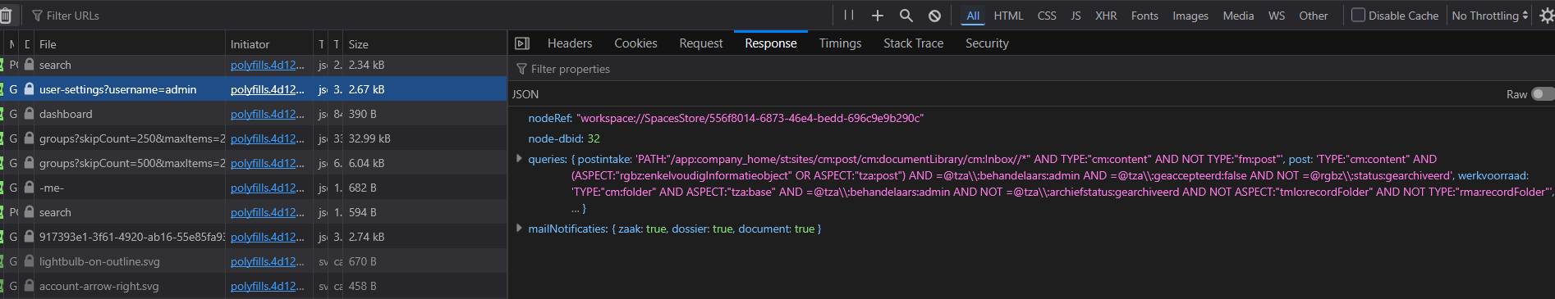The width and height of the screenshot is (1555, 299).
Task: Open network search magnifier
Action: click(x=906, y=16)
